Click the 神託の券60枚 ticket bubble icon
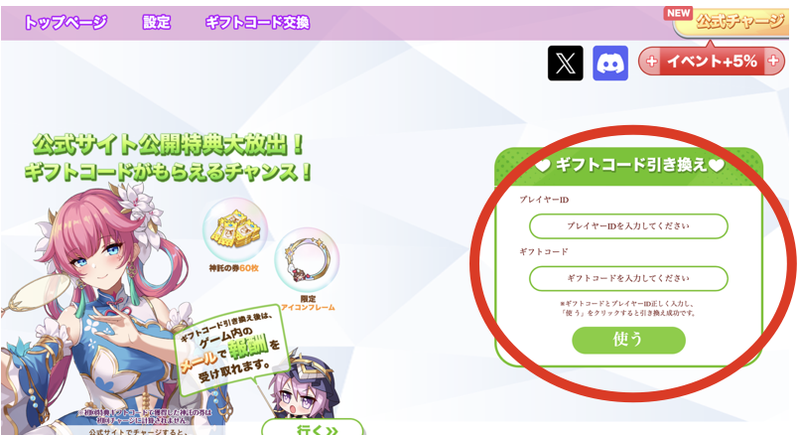 pos(234,230)
